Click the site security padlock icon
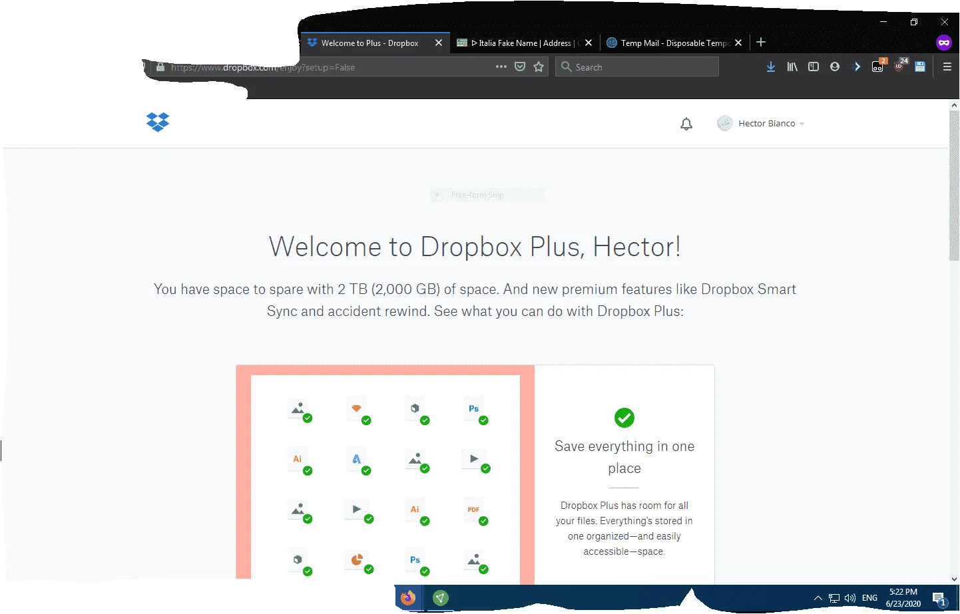This screenshot has width=960, height=614. pos(160,67)
